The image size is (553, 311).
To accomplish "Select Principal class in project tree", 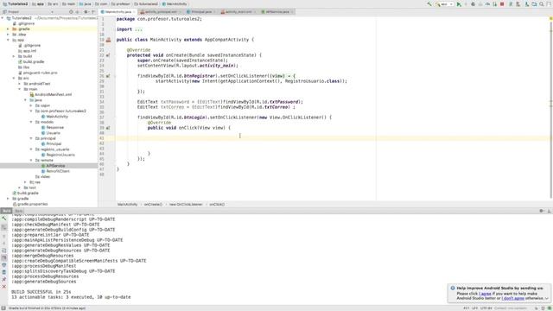I will [x=51, y=144].
